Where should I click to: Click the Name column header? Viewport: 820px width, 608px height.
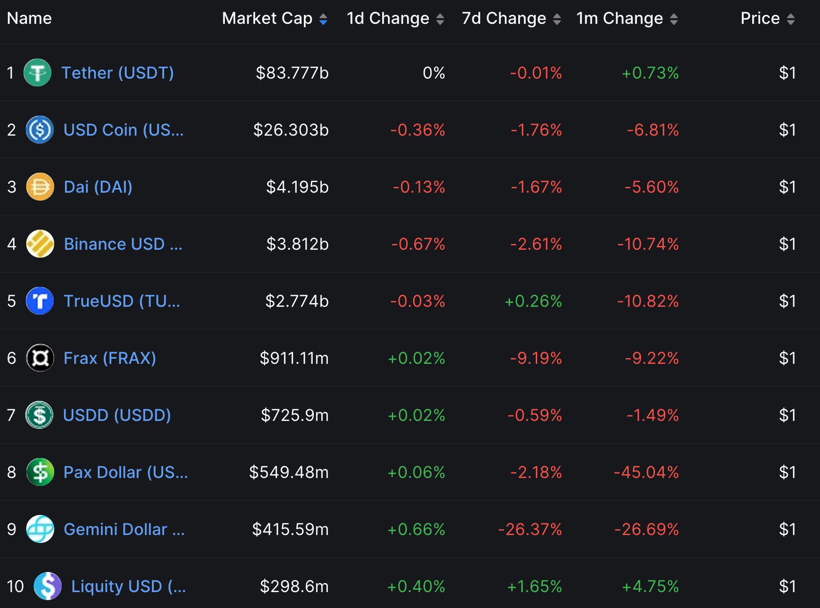coord(29,19)
